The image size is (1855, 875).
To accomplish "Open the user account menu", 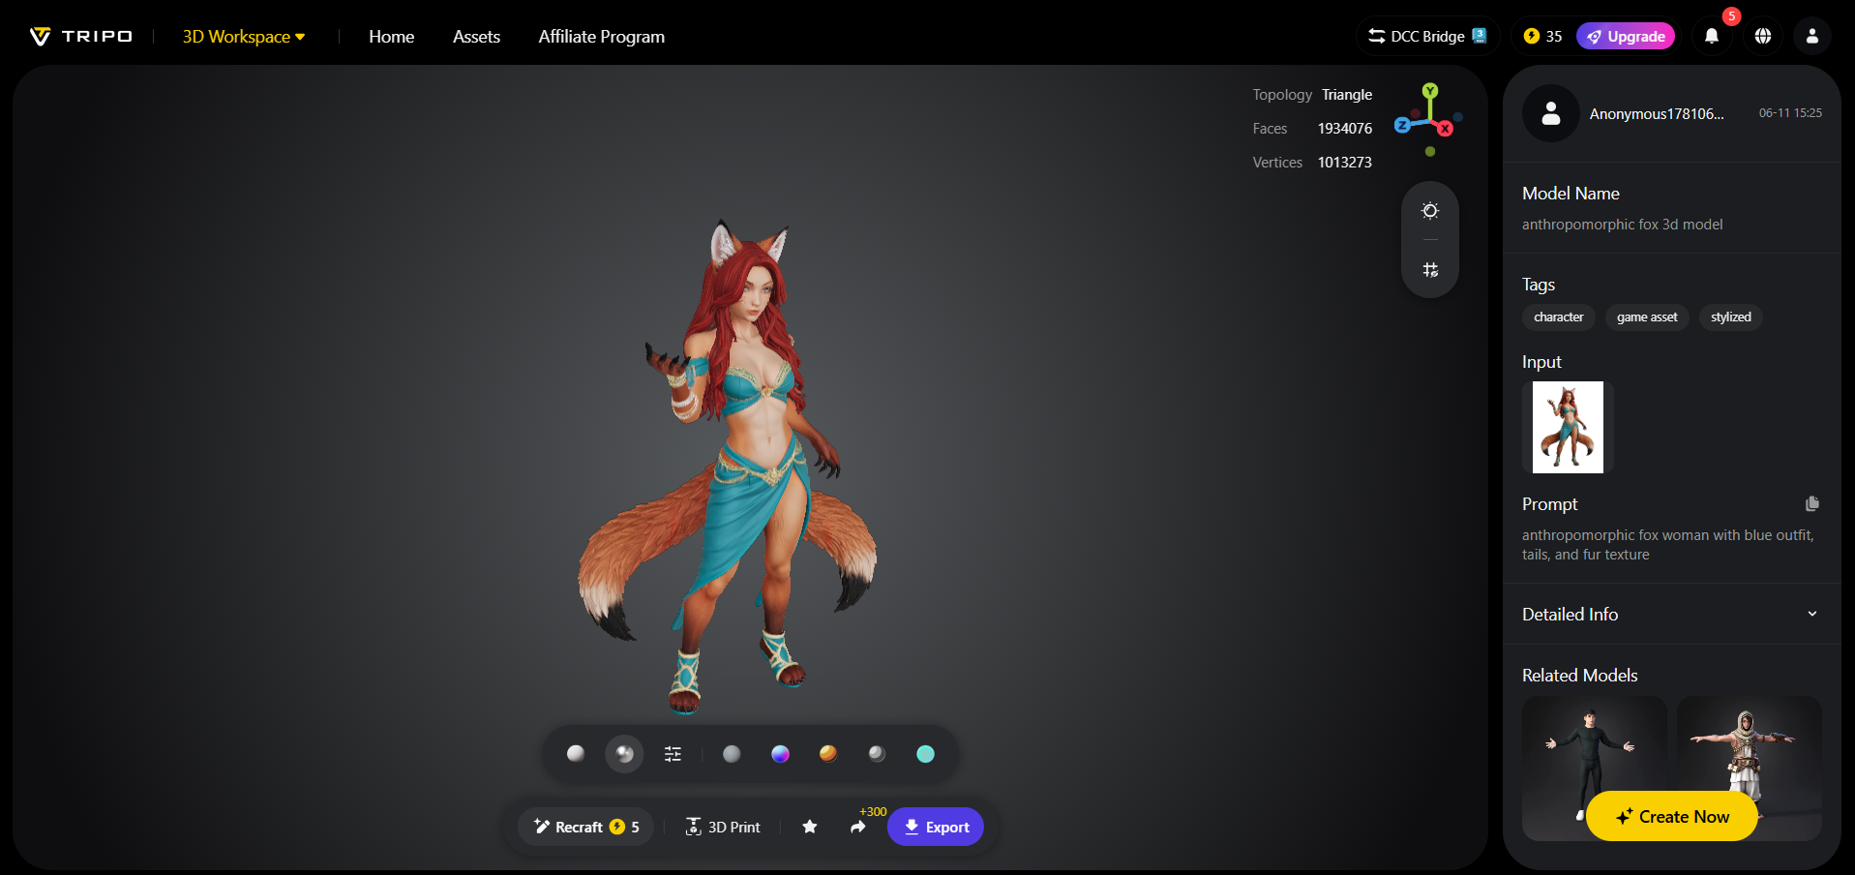I will pos(1812,36).
